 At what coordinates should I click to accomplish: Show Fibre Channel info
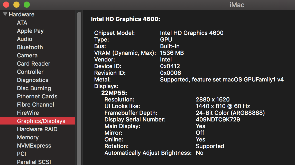tap(35, 105)
